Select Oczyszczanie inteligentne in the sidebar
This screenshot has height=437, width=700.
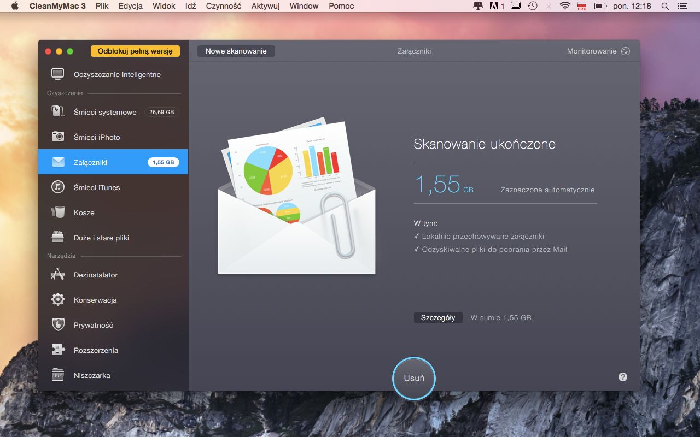click(x=117, y=74)
